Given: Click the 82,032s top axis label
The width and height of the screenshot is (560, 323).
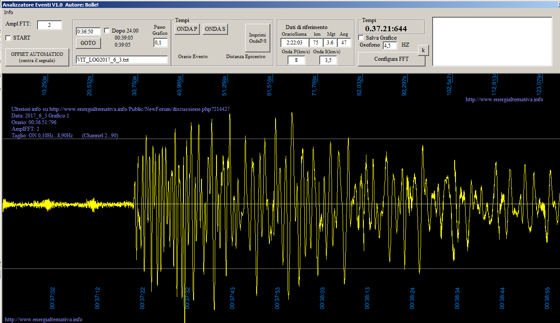Looking at the screenshot, I should coord(359,85).
